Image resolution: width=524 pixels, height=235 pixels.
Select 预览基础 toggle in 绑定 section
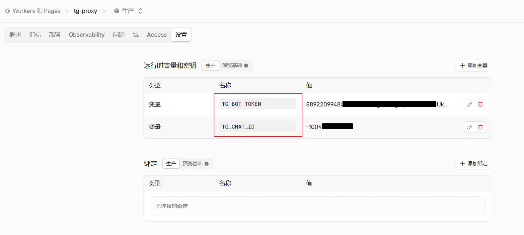(192, 164)
